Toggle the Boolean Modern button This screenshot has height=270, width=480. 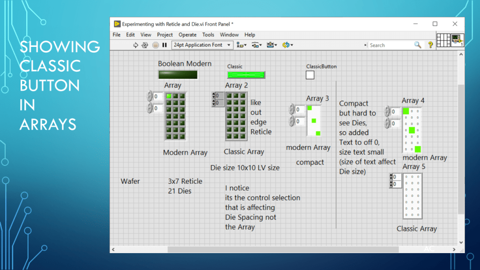coord(178,75)
